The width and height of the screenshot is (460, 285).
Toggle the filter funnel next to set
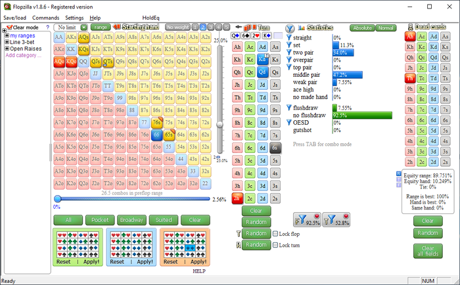click(x=289, y=45)
